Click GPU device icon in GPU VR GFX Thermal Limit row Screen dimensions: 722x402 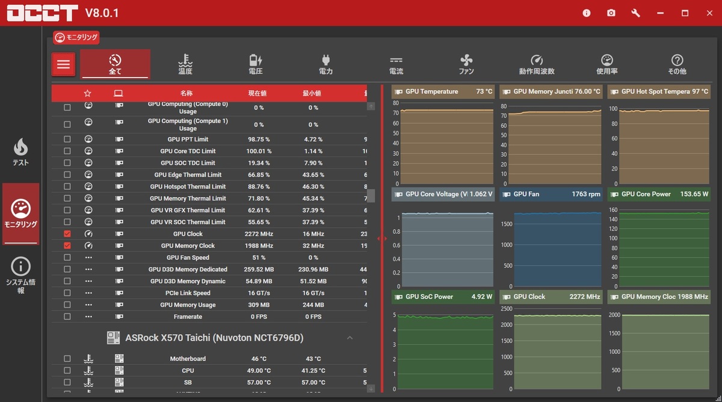[x=119, y=210]
